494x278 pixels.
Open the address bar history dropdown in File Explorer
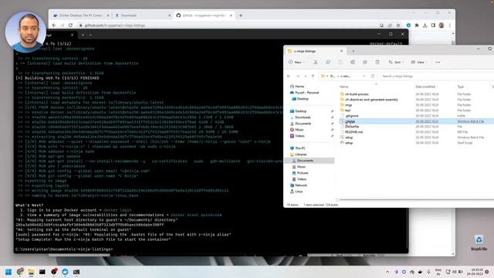click(x=364, y=76)
